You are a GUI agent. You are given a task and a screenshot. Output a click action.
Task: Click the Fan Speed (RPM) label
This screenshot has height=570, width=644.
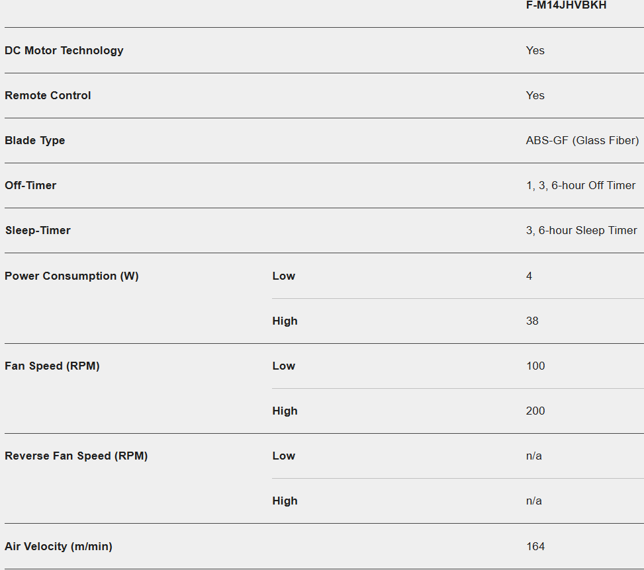click(52, 366)
